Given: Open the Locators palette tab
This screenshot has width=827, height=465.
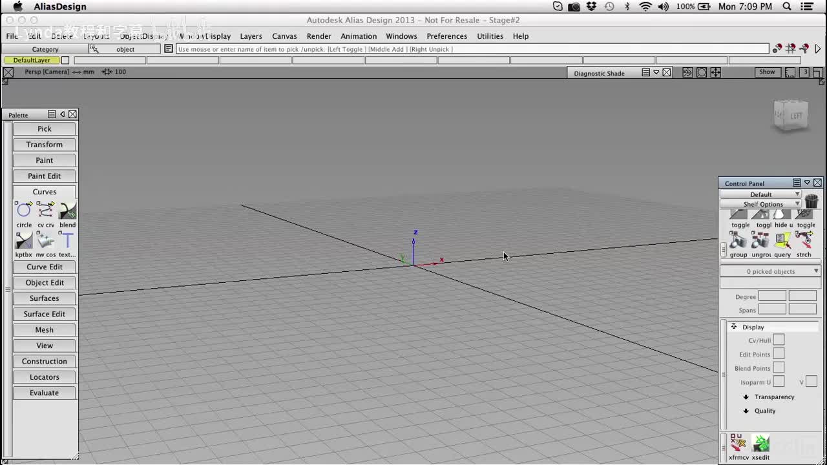Looking at the screenshot, I should coord(45,377).
